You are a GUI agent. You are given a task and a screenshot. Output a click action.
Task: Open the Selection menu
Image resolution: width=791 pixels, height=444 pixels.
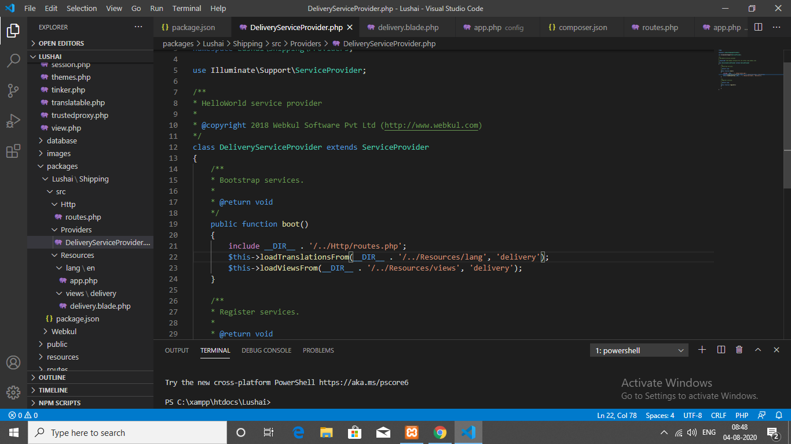click(x=82, y=9)
